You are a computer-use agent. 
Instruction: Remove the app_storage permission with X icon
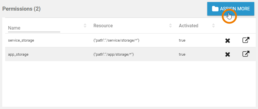coord(228,54)
